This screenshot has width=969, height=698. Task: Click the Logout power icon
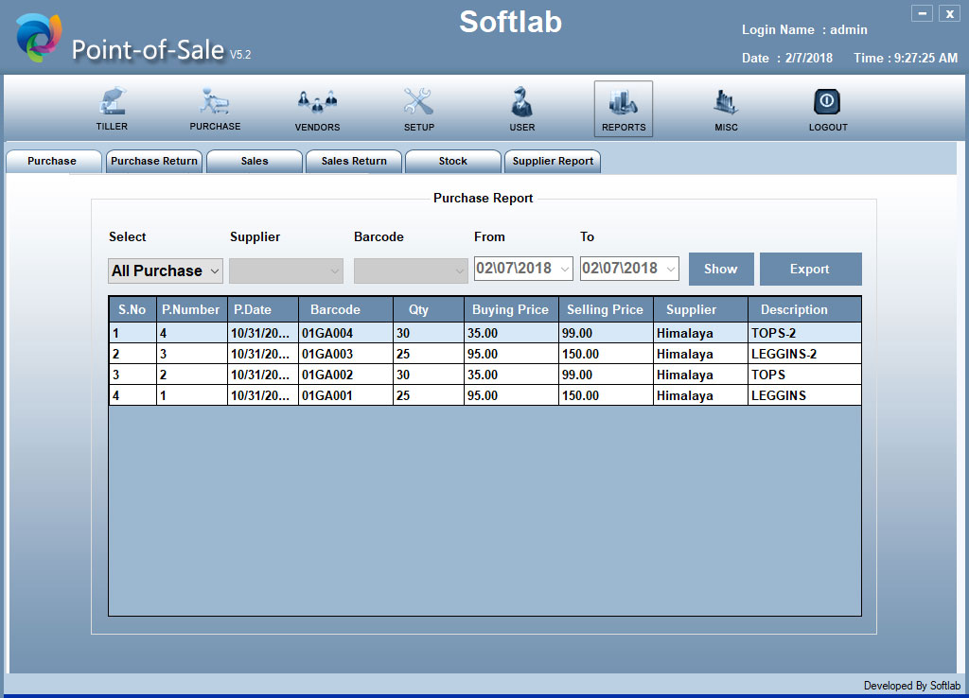828,102
